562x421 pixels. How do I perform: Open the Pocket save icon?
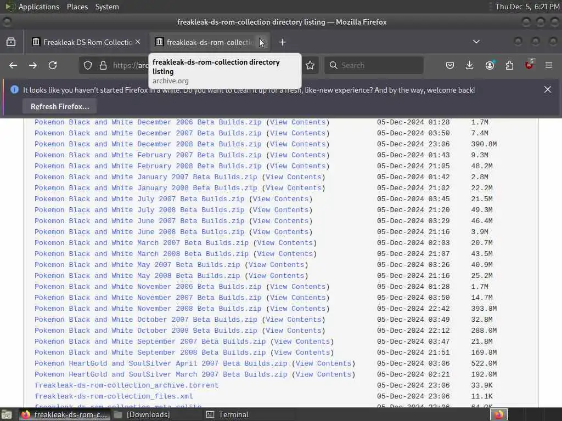pos(450,65)
